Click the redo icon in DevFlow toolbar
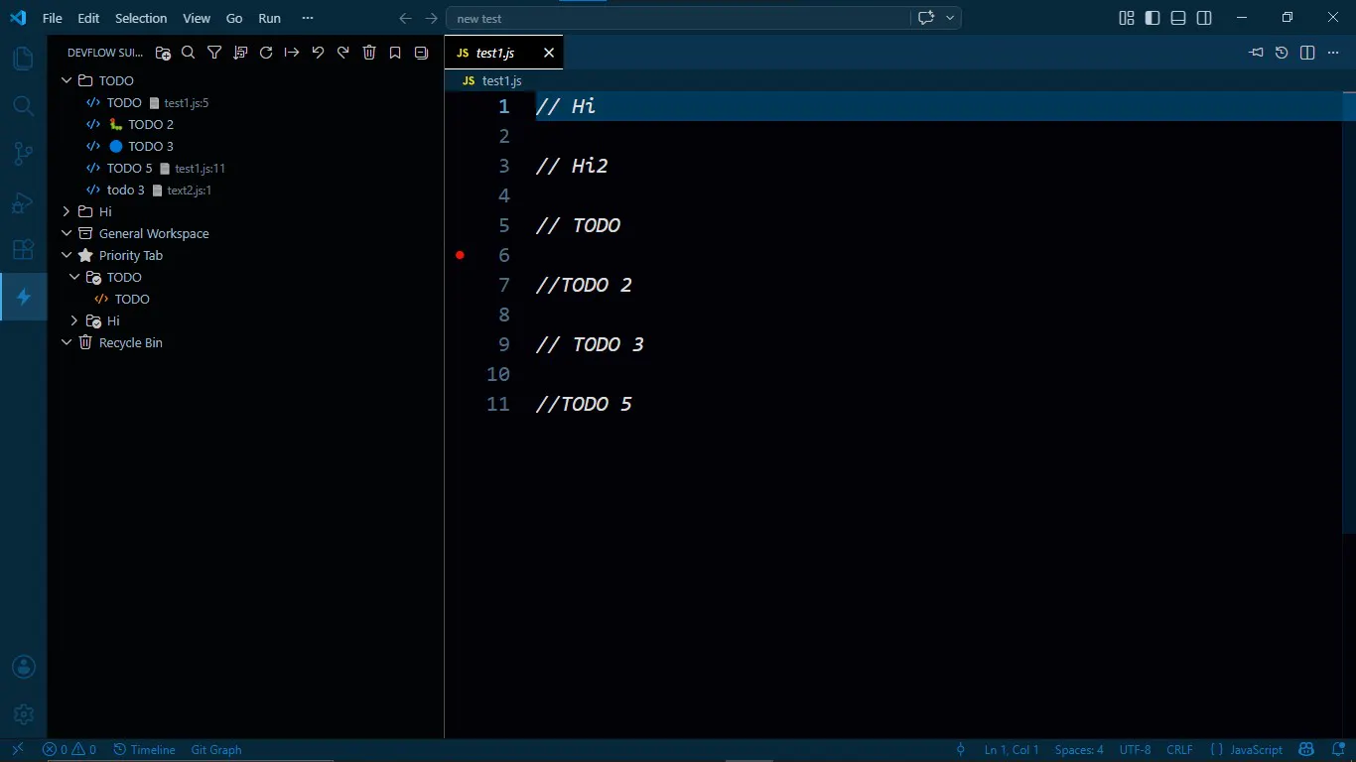The height and width of the screenshot is (762, 1356). click(343, 53)
